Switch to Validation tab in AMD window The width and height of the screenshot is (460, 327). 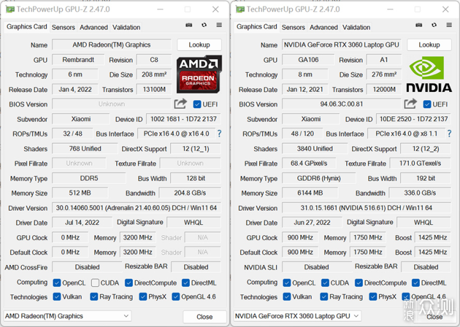point(126,27)
